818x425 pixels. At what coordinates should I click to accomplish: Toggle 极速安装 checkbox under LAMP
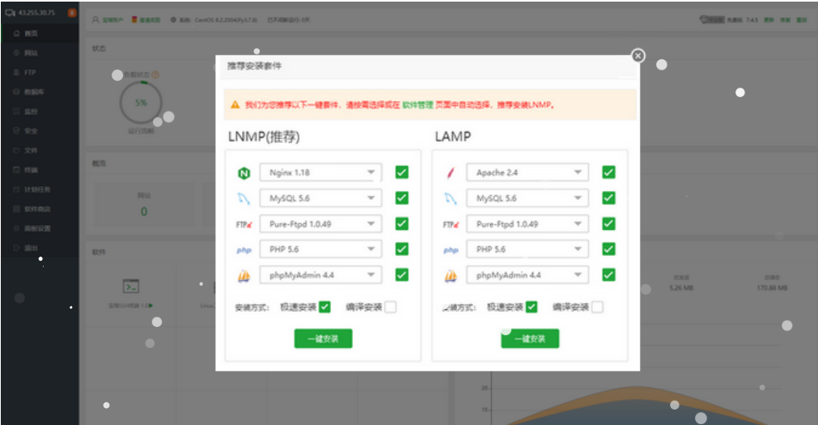tap(532, 307)
